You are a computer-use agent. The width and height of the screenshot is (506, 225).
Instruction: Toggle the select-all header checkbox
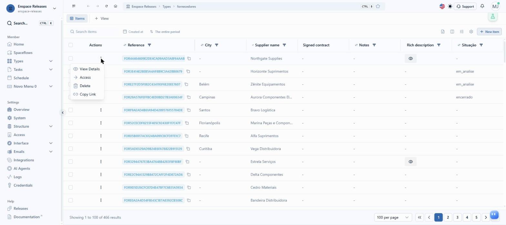click(x=71, y=45)
